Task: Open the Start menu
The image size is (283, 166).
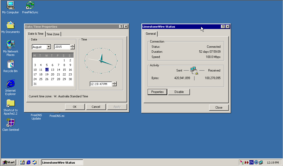Action: coord(9,162)
